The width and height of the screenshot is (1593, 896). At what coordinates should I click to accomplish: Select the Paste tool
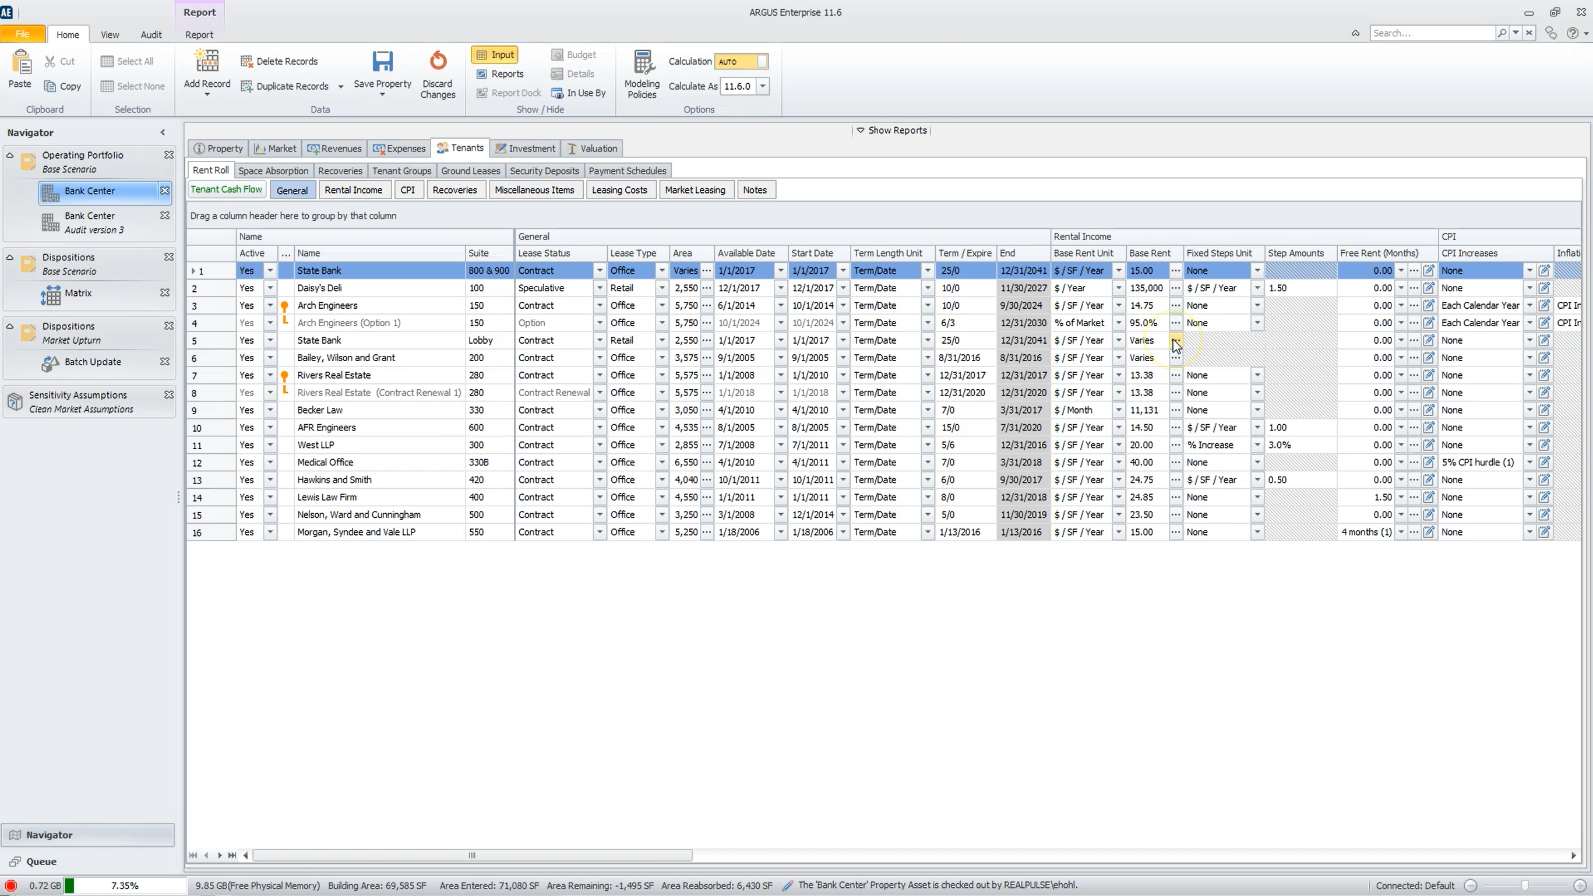[x=20, y=70]
